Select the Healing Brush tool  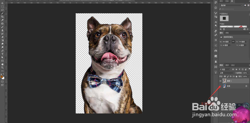(x=2, y=24)
